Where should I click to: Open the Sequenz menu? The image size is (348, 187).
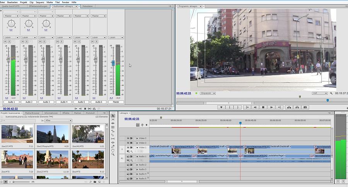tap(40, 2)
